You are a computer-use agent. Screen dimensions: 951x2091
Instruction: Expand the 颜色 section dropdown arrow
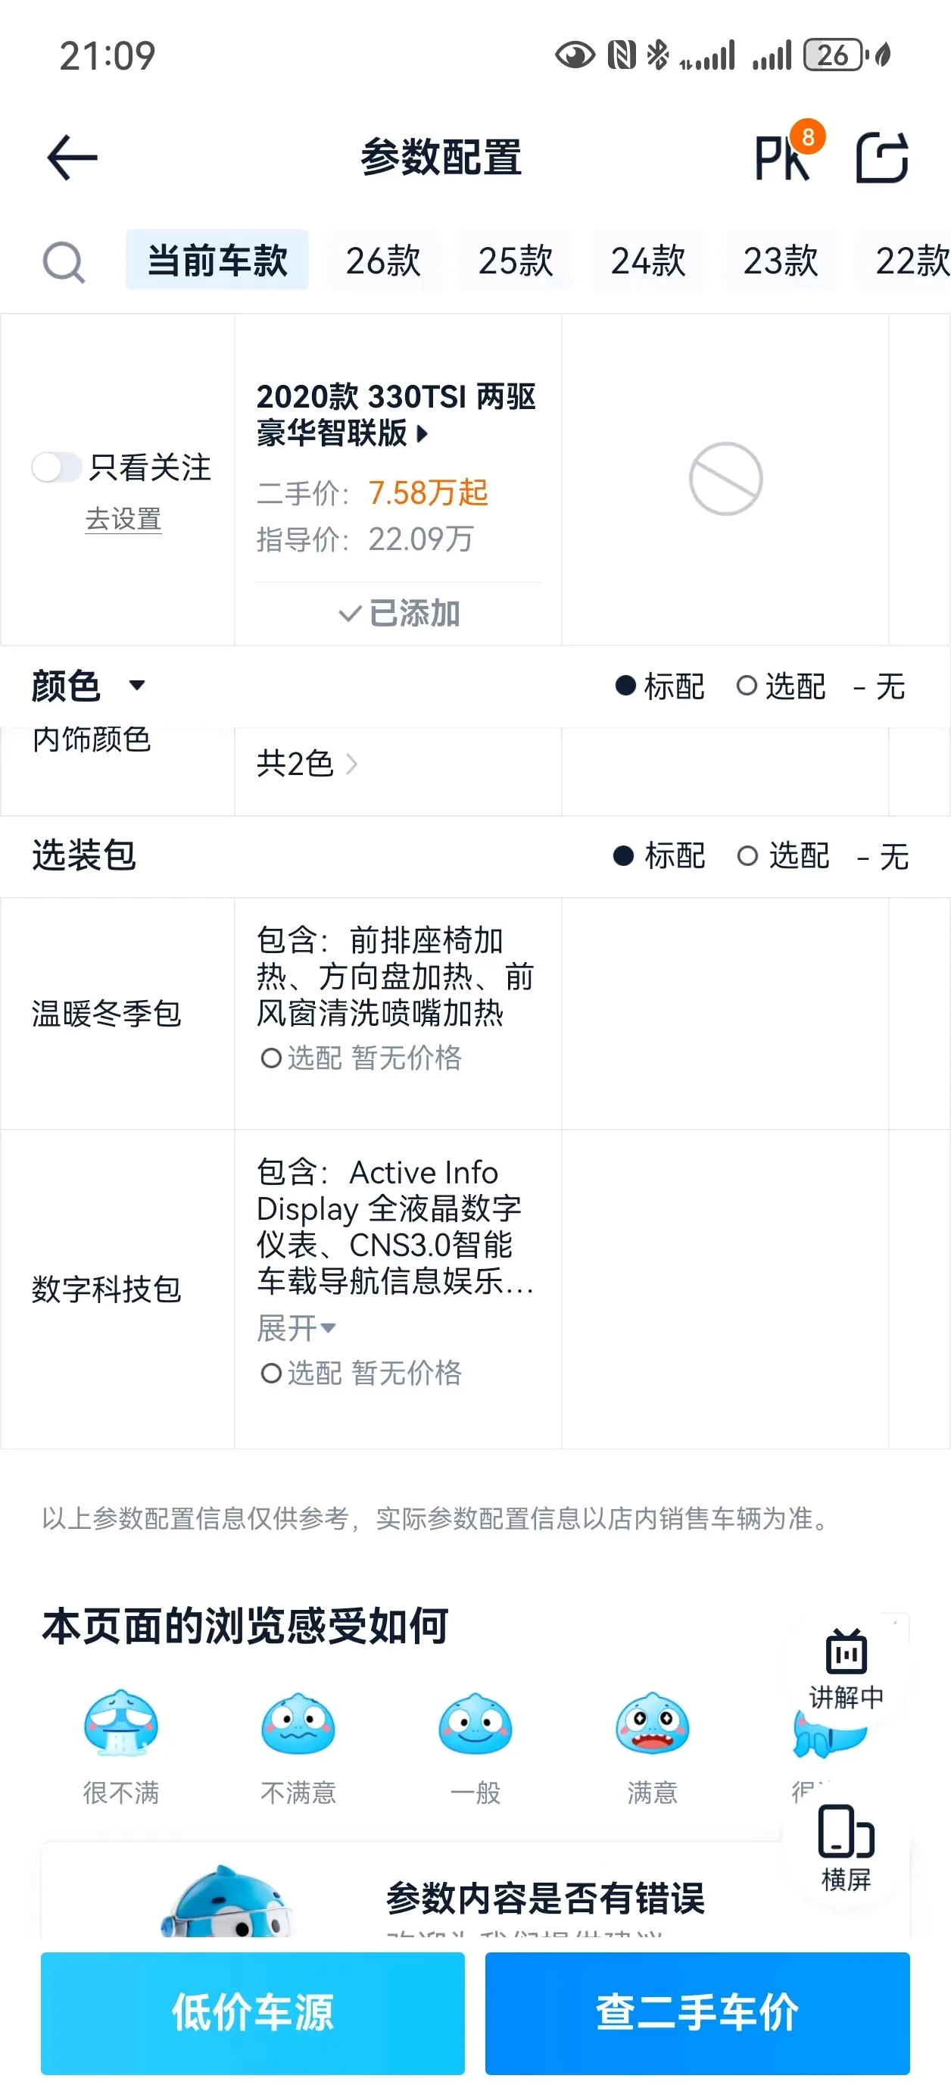(137, 685)
